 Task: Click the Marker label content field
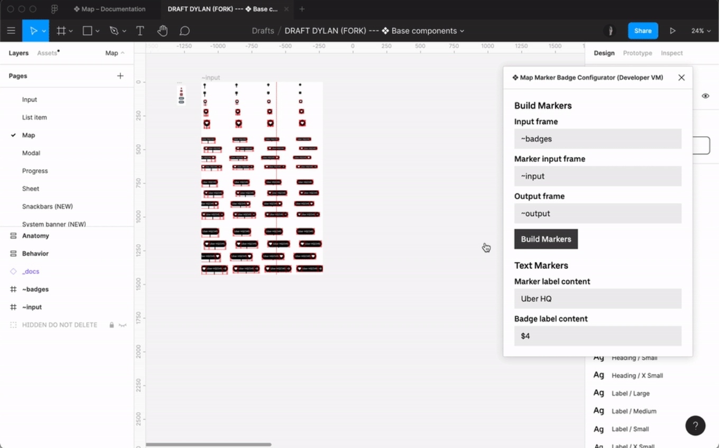point(597,298)
